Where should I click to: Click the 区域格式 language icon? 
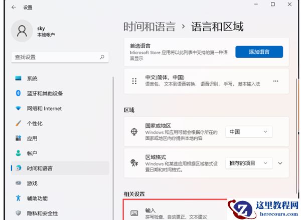(134, 163)
